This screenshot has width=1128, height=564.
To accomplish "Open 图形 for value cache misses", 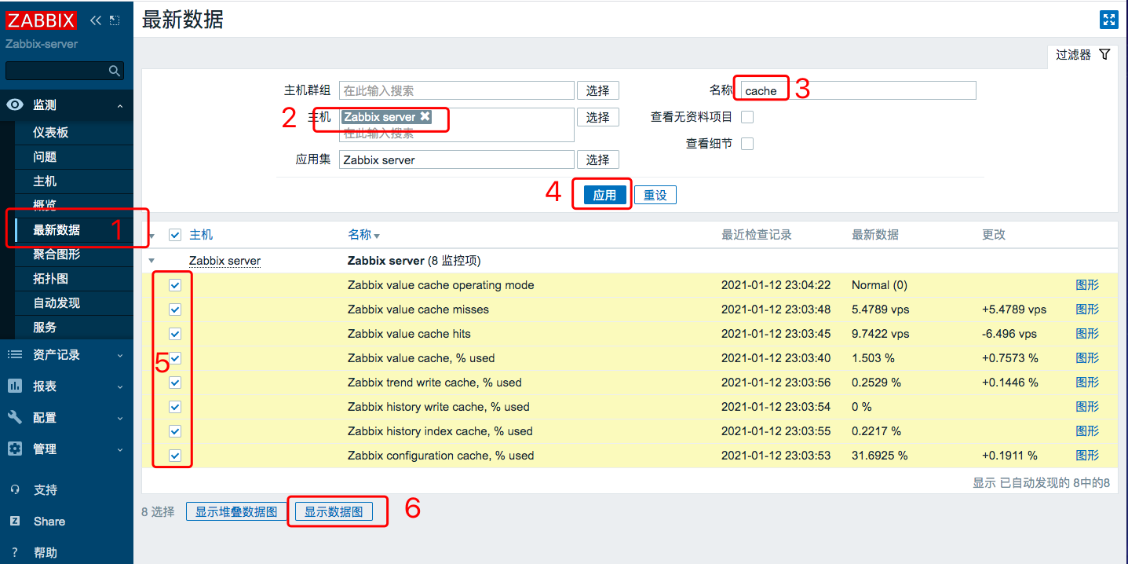I will coord(1087,309).
